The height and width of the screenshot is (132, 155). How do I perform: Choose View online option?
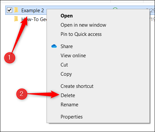tap(73, 56)
